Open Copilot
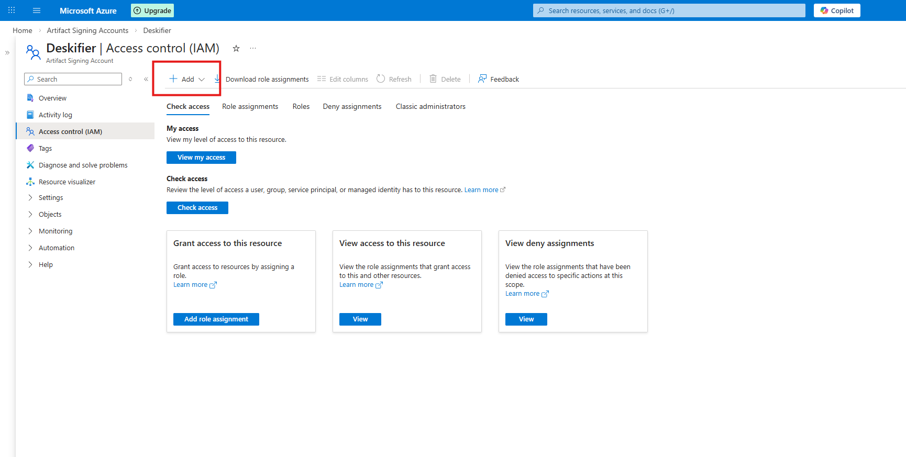Screen dimensions: 906x457 837,10
